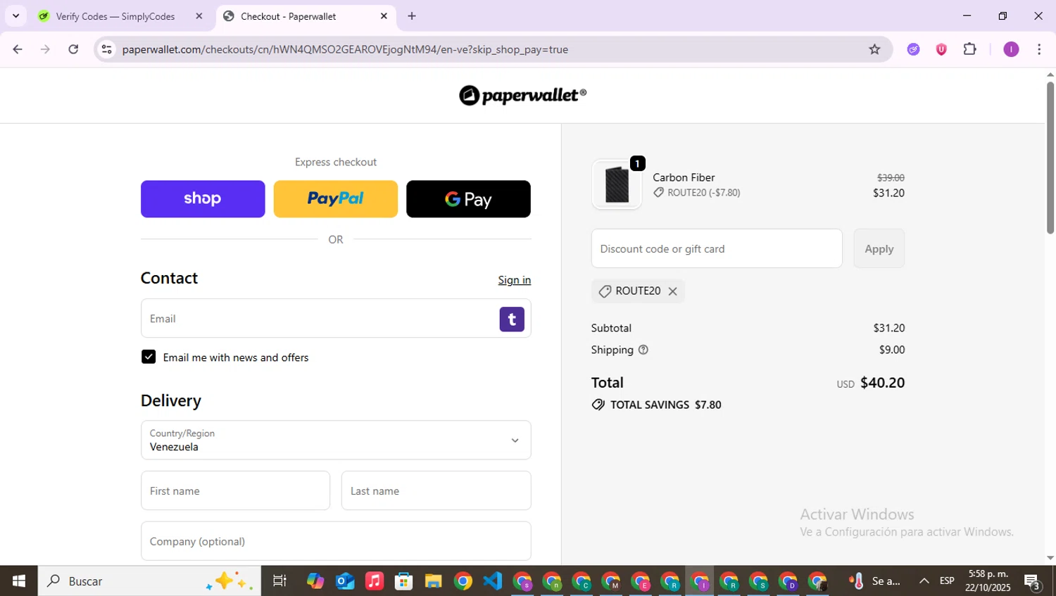Open Microsoft Store from taskbar

click(x=403, y=581)
